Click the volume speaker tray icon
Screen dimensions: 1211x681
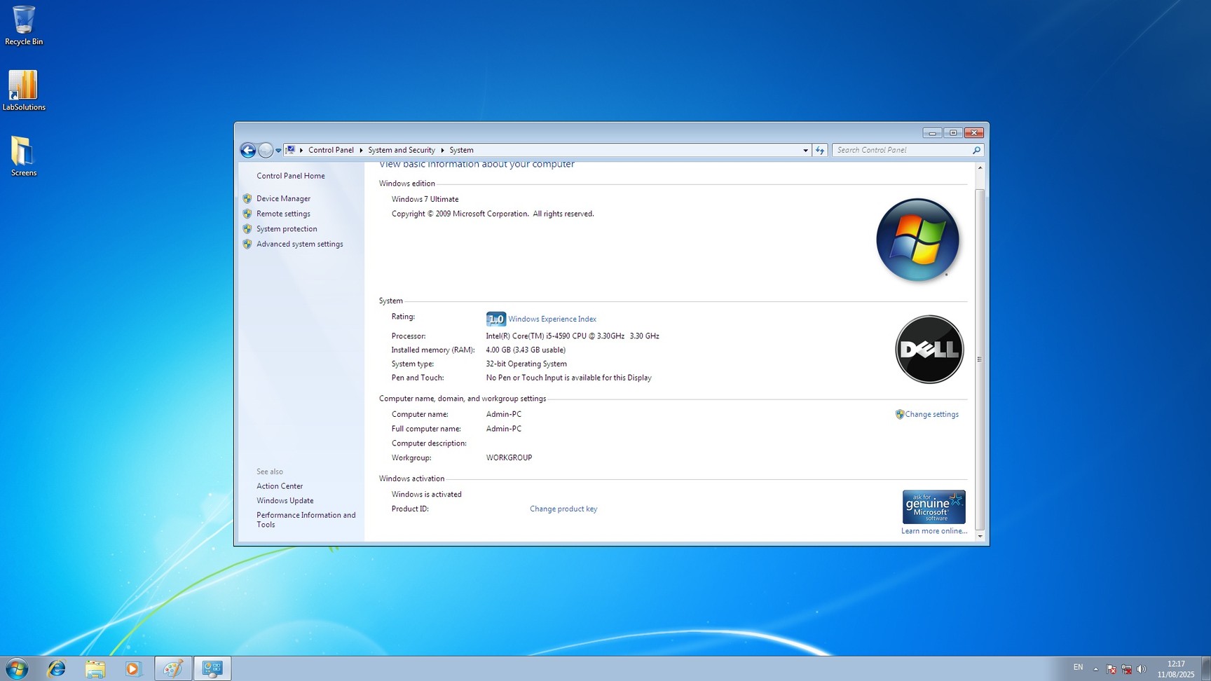tap(1142, 669)
